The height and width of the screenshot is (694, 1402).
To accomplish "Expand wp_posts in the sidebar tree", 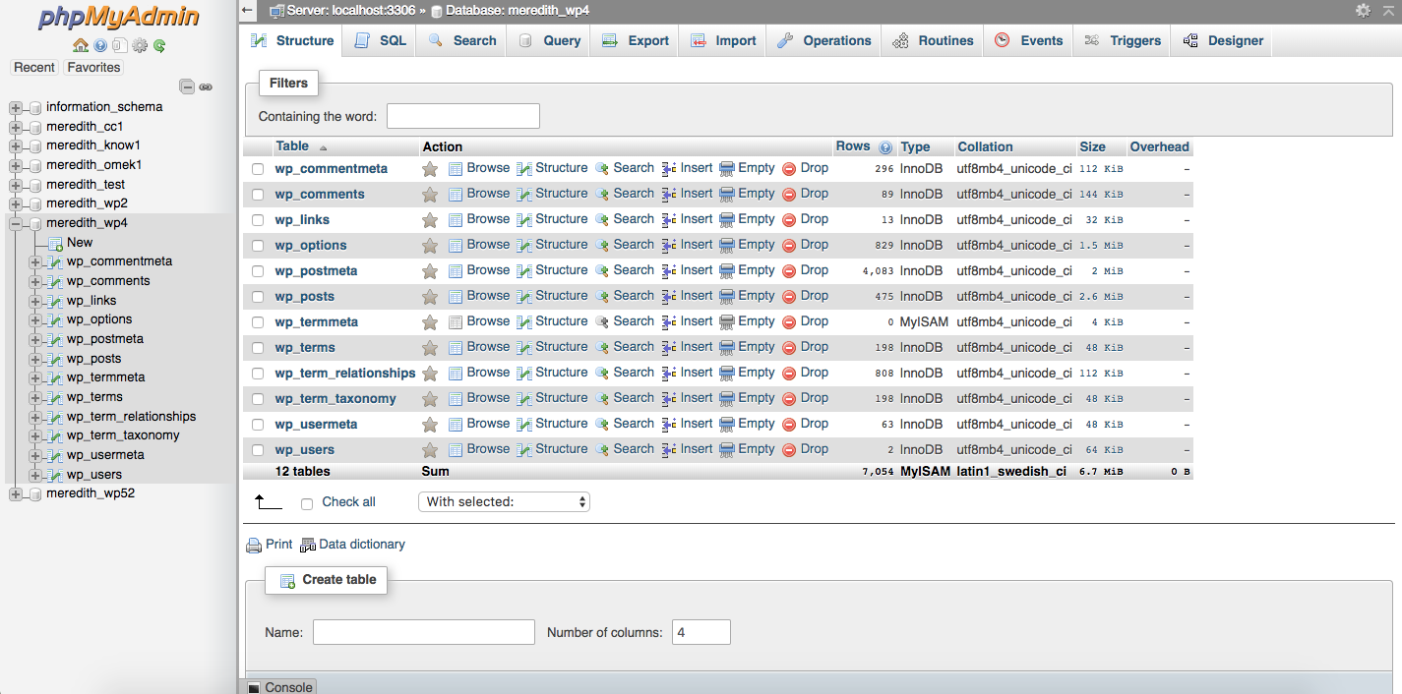I will 35,359.
